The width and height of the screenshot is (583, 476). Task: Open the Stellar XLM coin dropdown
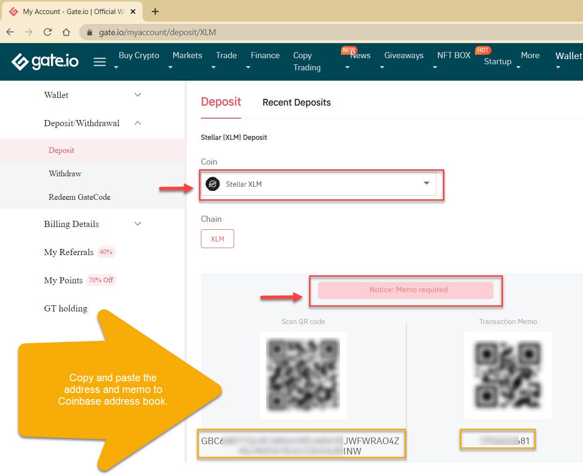point(318,184)
